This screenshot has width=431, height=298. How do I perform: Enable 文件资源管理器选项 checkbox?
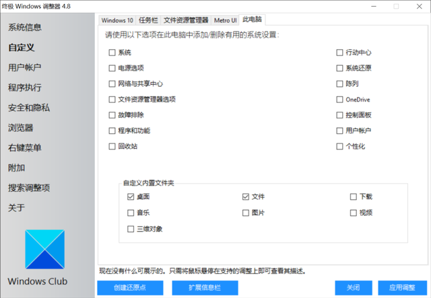(112, 100)
